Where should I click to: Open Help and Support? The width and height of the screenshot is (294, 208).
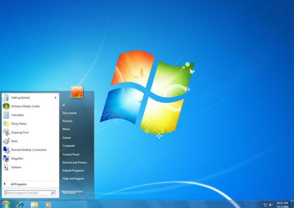point(73,179)
